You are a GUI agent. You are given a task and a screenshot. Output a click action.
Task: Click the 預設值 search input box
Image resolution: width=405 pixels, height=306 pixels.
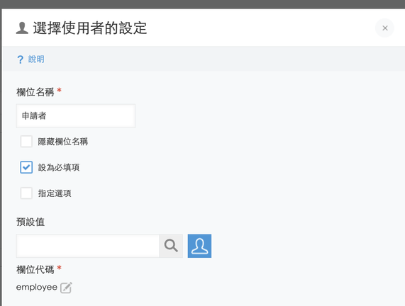(88, 246)
